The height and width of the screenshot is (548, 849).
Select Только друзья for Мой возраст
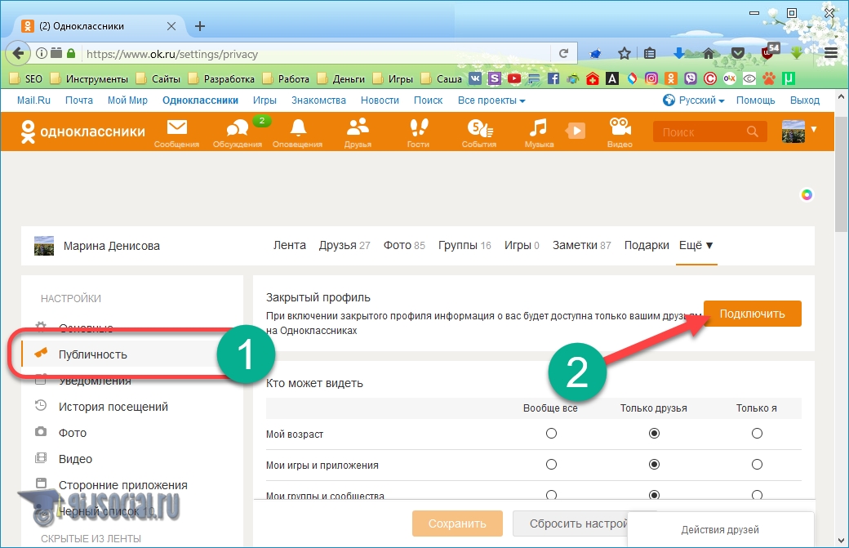pos(654,433)
